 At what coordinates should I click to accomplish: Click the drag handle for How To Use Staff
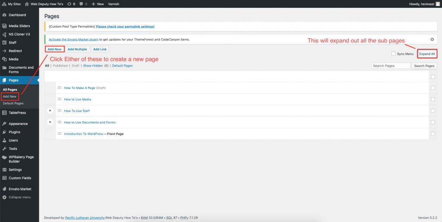60,111
